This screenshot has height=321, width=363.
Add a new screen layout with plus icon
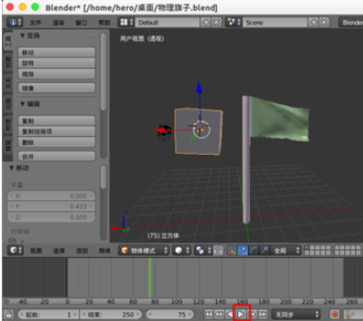(x=206, y=22)
